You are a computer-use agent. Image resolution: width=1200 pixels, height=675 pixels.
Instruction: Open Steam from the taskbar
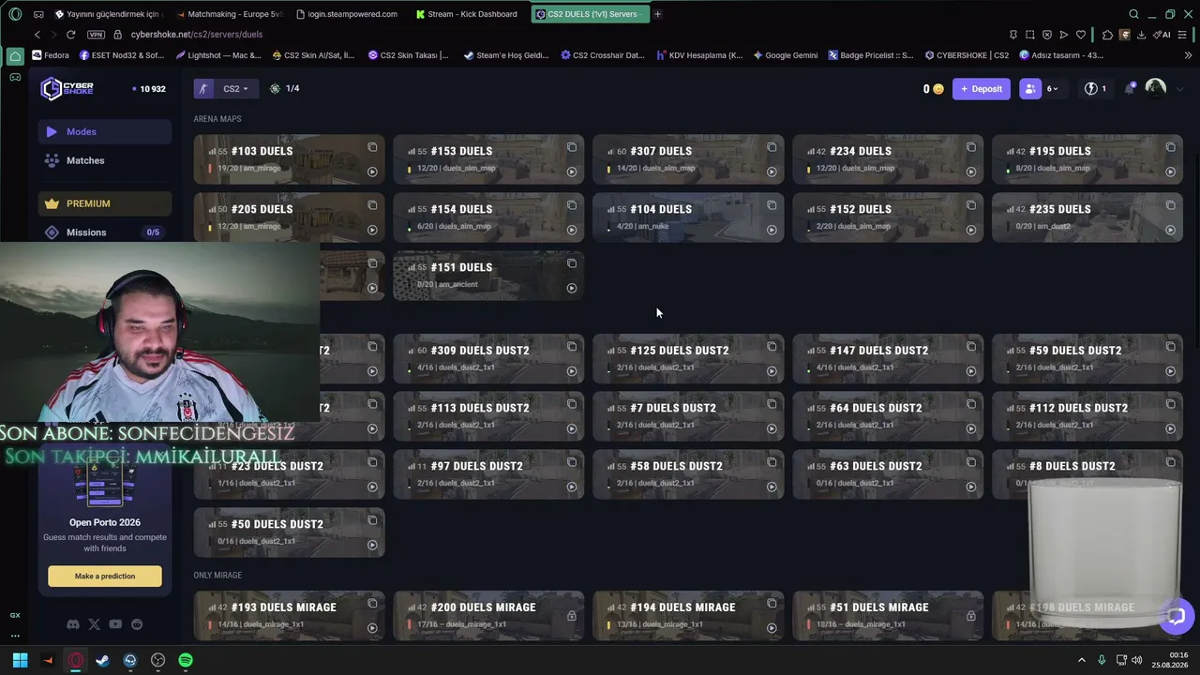click(103, 660)
